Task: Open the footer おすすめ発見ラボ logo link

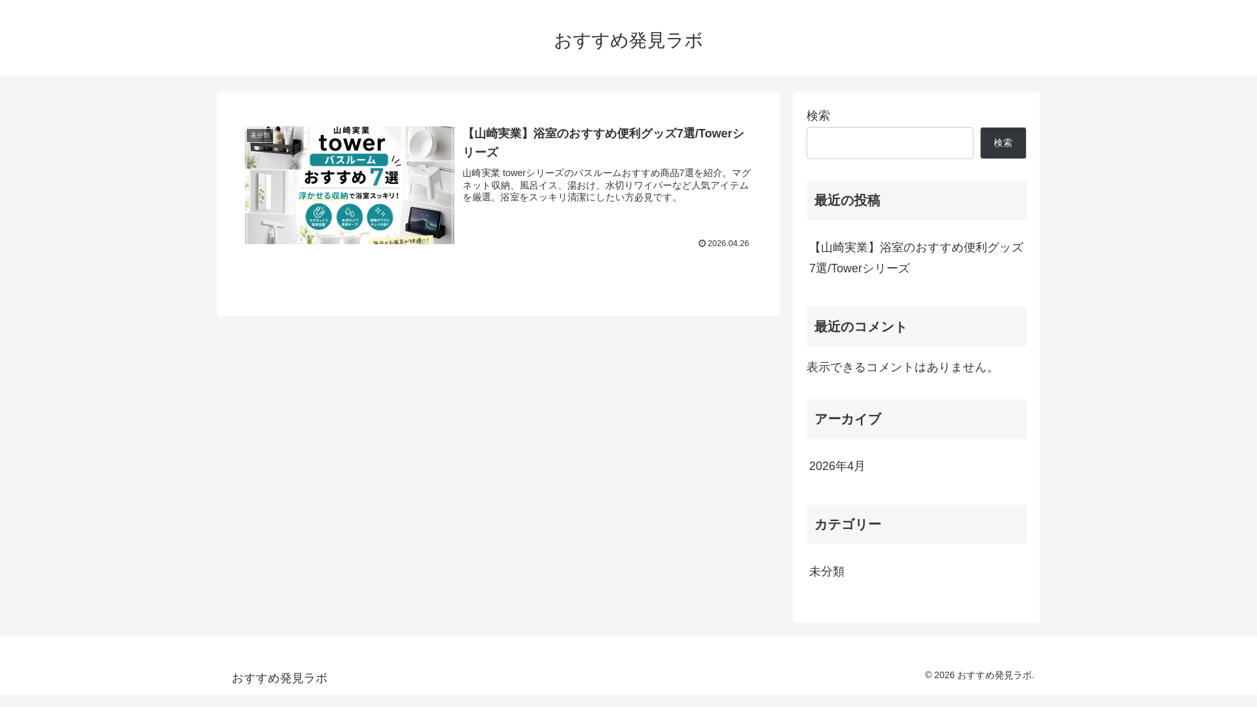Action: tap(280, 678)
